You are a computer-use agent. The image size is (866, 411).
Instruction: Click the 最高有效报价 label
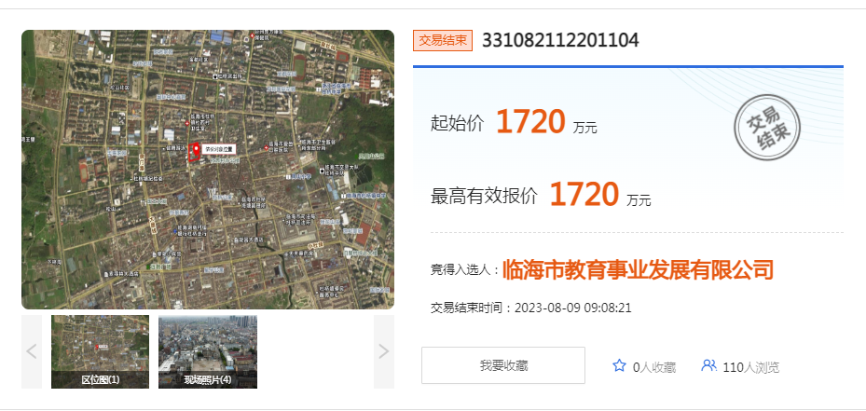pos(484,196)
